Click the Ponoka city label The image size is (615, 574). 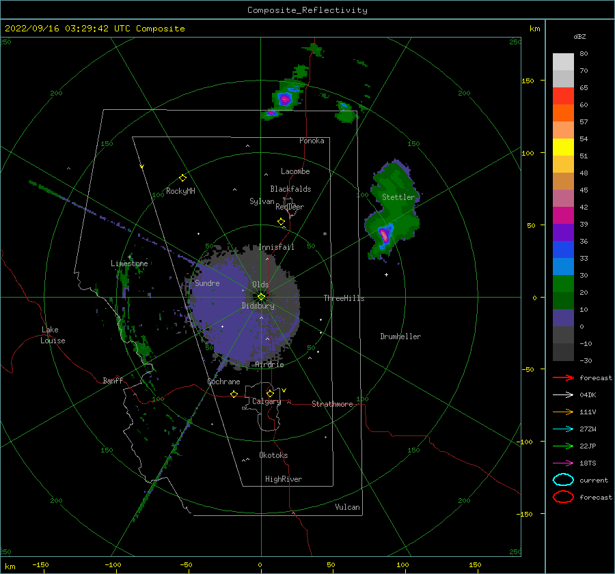pyautogui.click(x=312, y=141)
